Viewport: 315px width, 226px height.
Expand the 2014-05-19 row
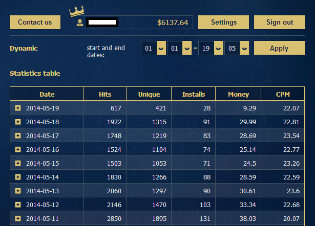pos(18,108)
